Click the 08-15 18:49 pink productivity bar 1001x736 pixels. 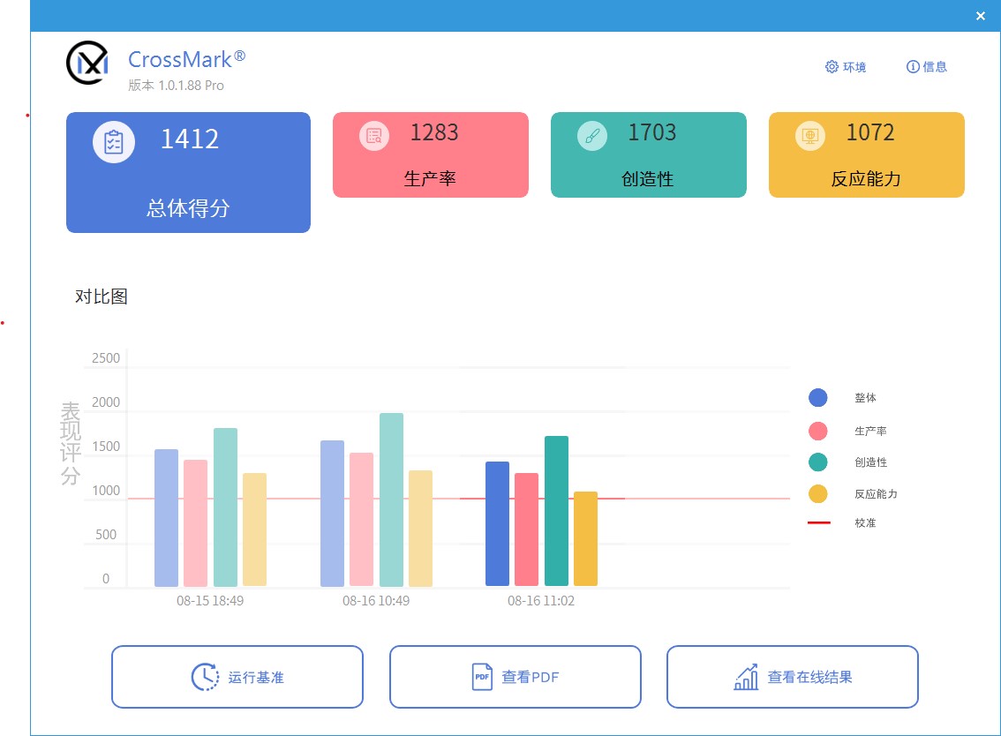click(x=195, y=522)
